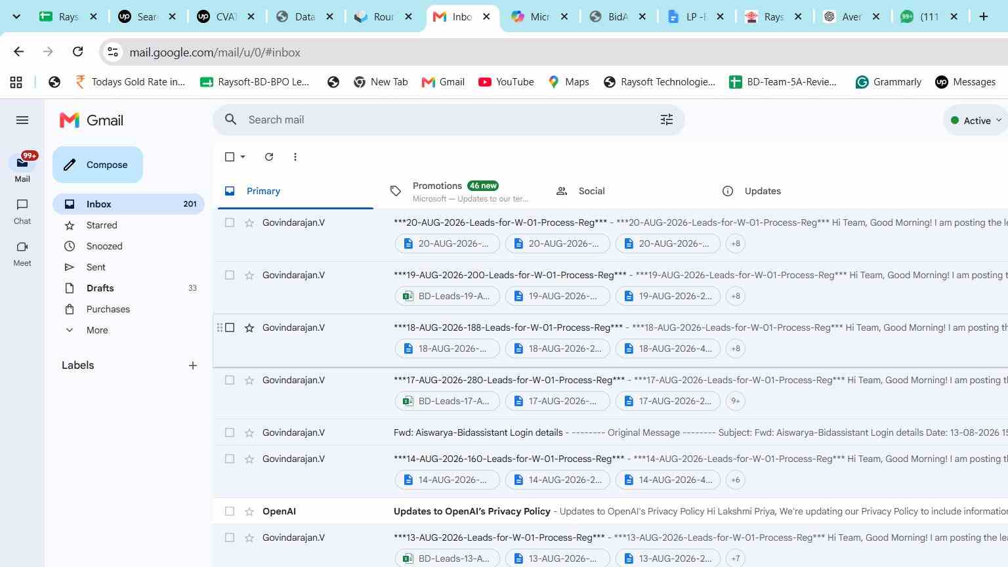The width and height of the screenshot is (1008, 567).
Task: Click the refresh inbox icon
Action: coord(269,157)
